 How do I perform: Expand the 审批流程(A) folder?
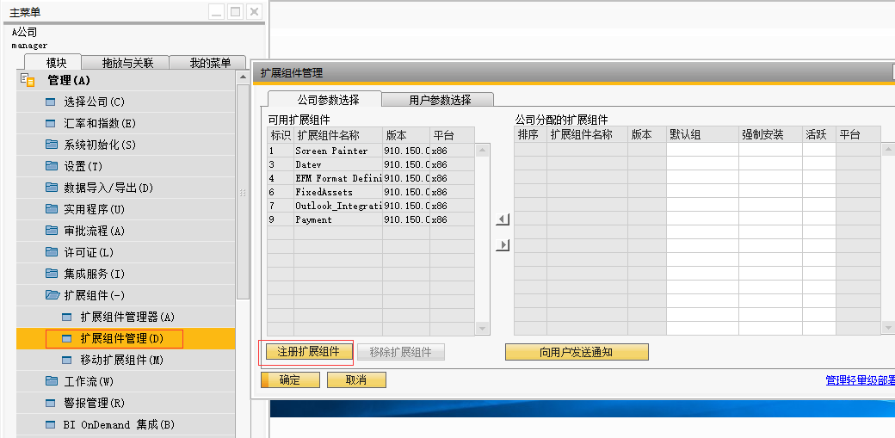click(126, 231)
